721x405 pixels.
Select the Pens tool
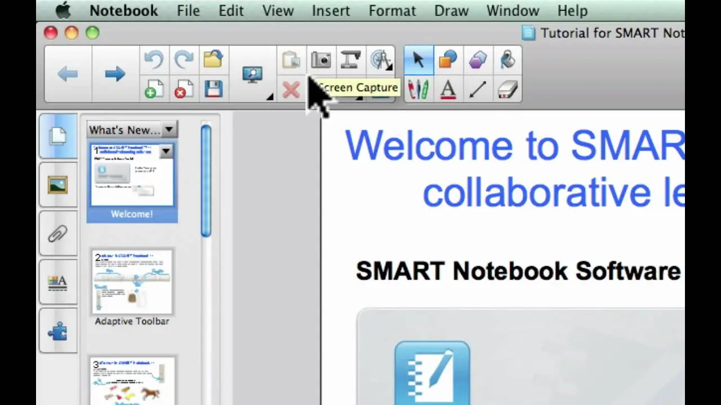coord(419,89)
